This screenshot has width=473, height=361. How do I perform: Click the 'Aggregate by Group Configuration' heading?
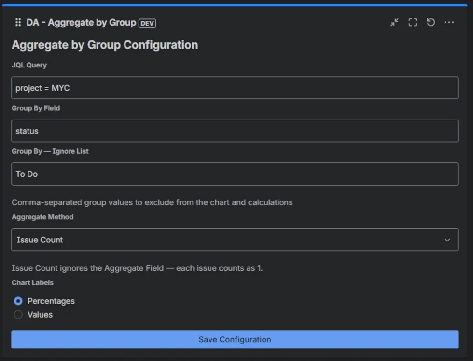pyautogui.click(x=105, y=45)
